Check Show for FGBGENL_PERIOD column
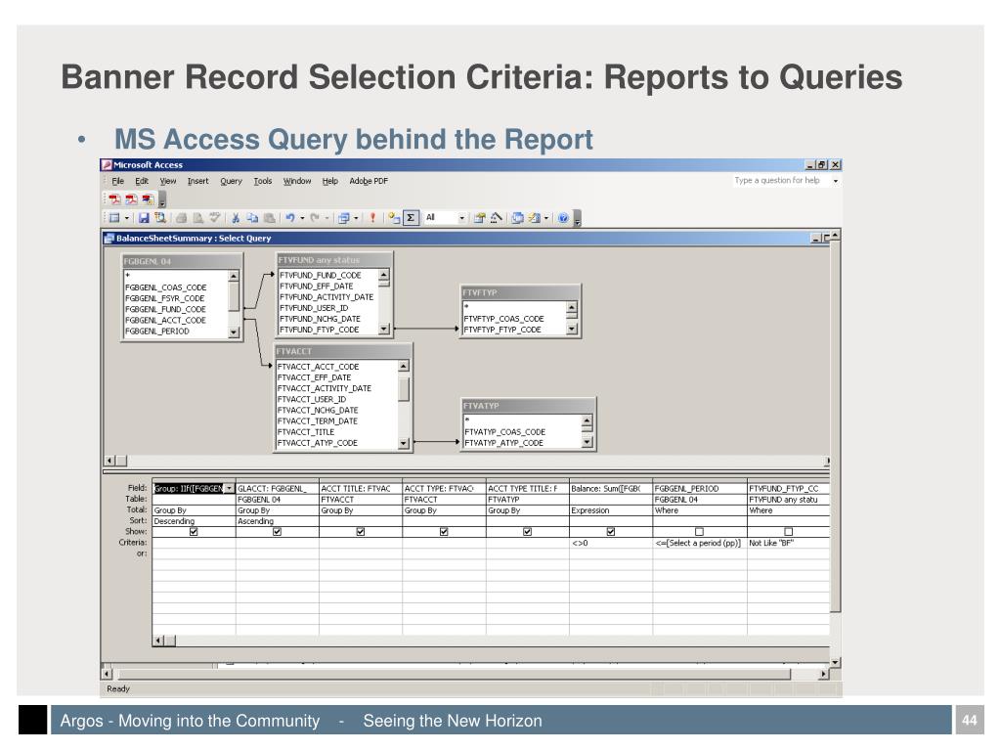Screen dimensions: 1001x751 pos(699,531)
